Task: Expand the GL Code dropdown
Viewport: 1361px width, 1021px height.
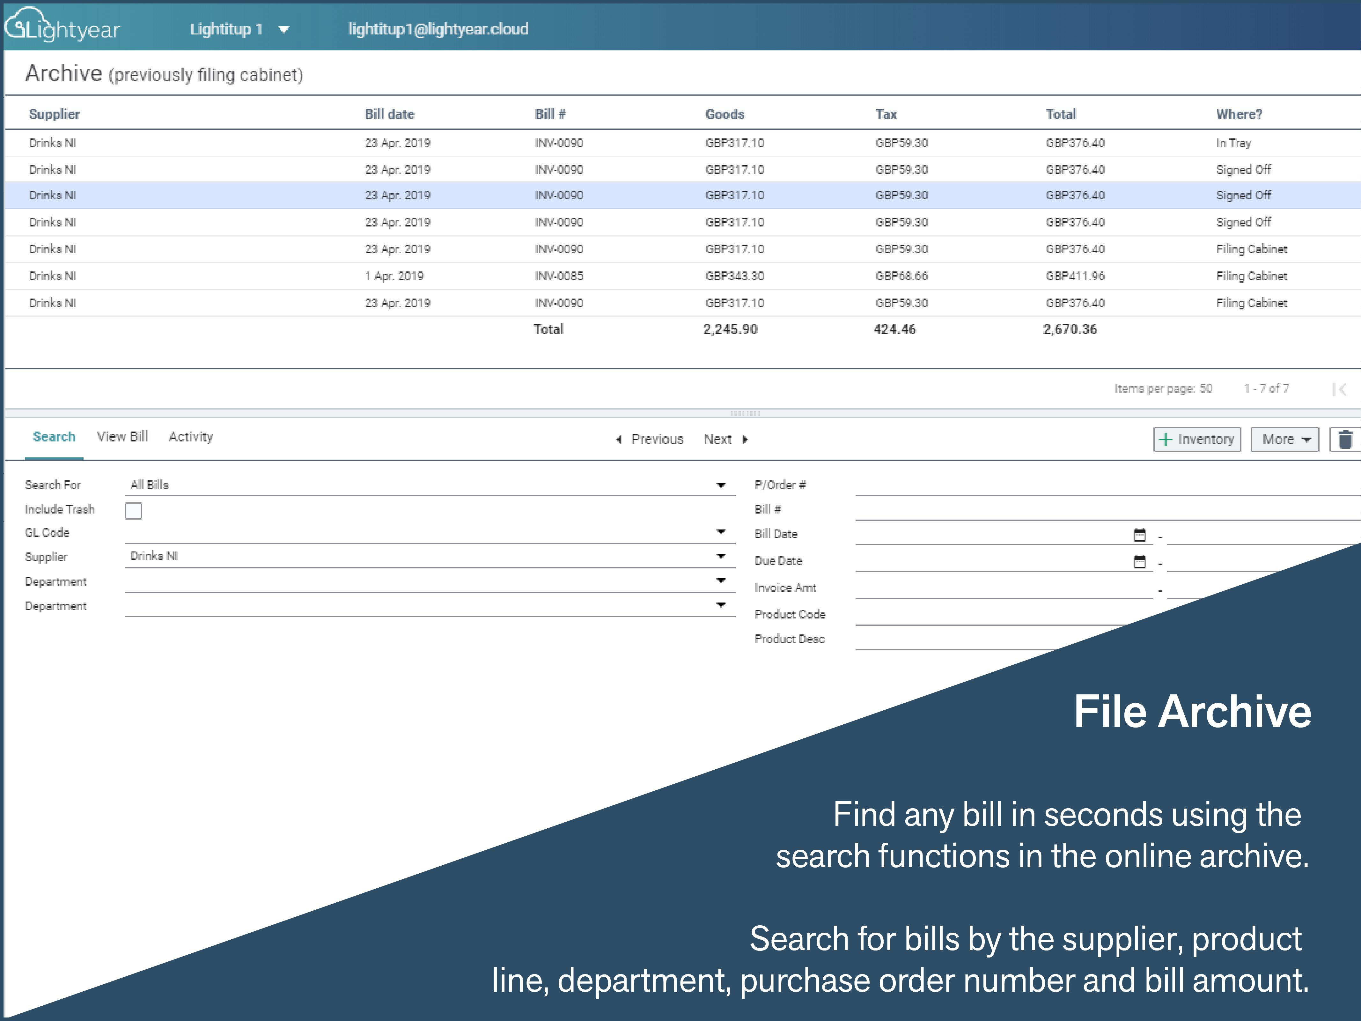Action: pyautogui.click(x=721, y=532)
